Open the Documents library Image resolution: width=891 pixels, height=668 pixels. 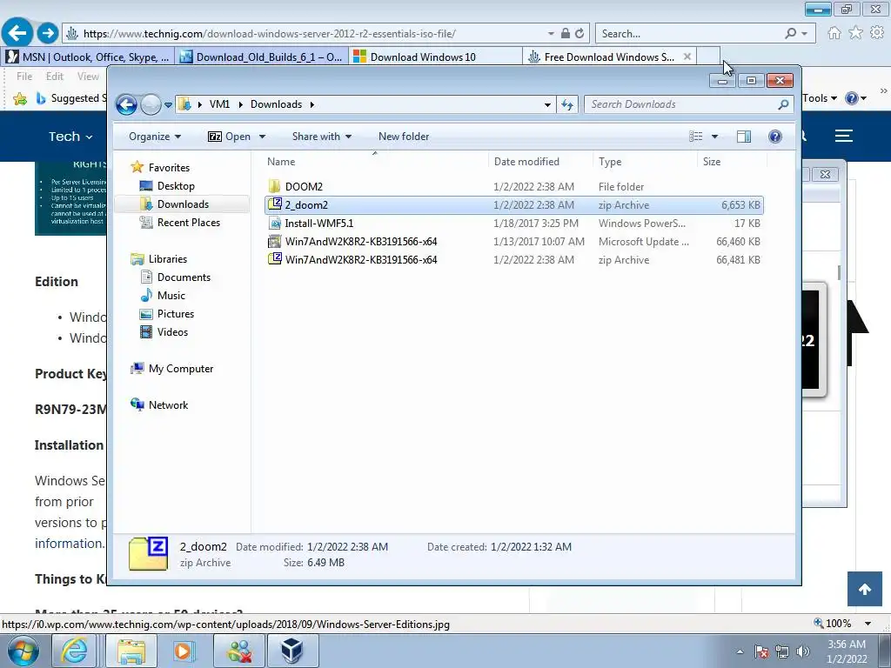pos(184,277)
